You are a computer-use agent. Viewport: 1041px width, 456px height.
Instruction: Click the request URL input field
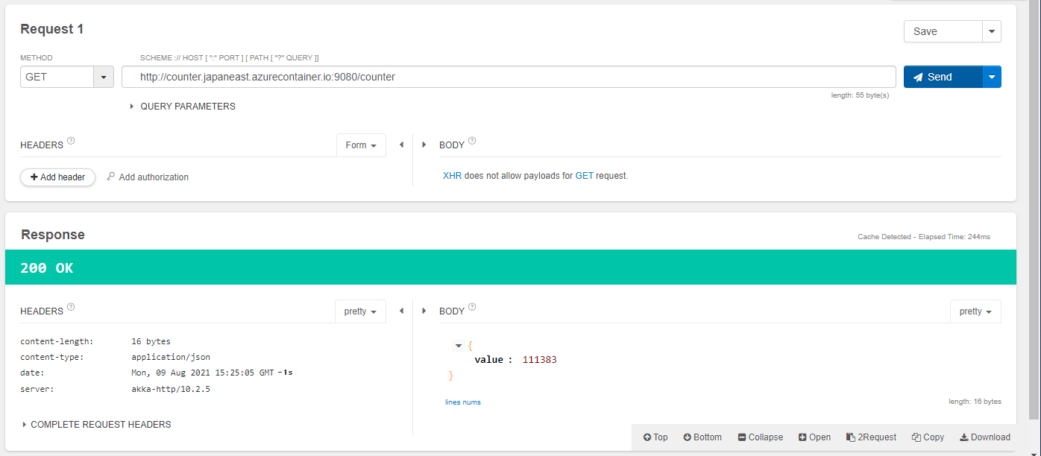click(x=509, y=77)
